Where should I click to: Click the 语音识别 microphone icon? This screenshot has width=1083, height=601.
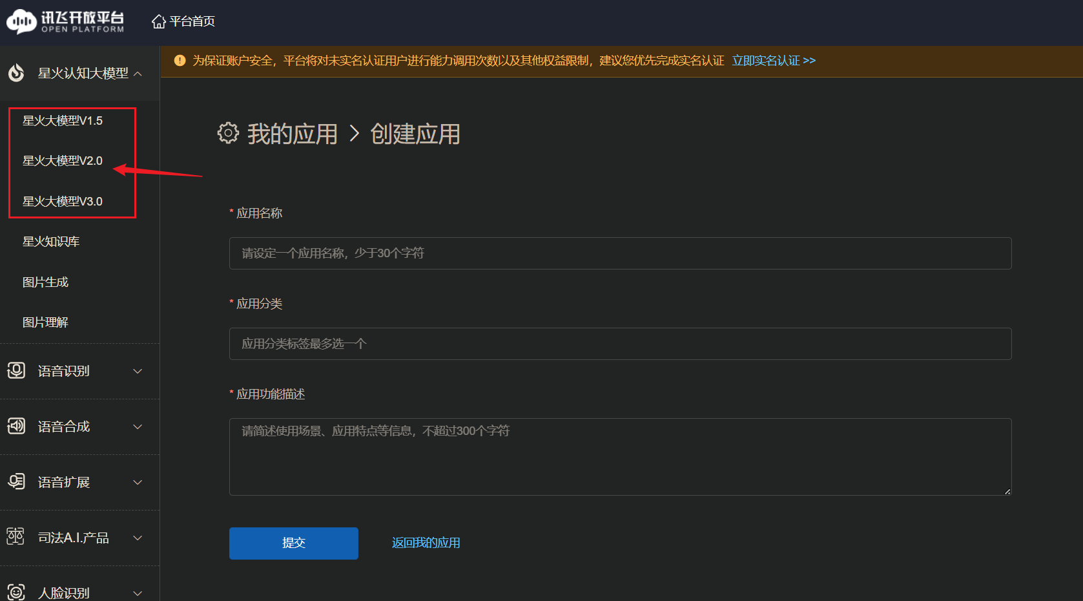pyautogui.click(x=16, y=370)
